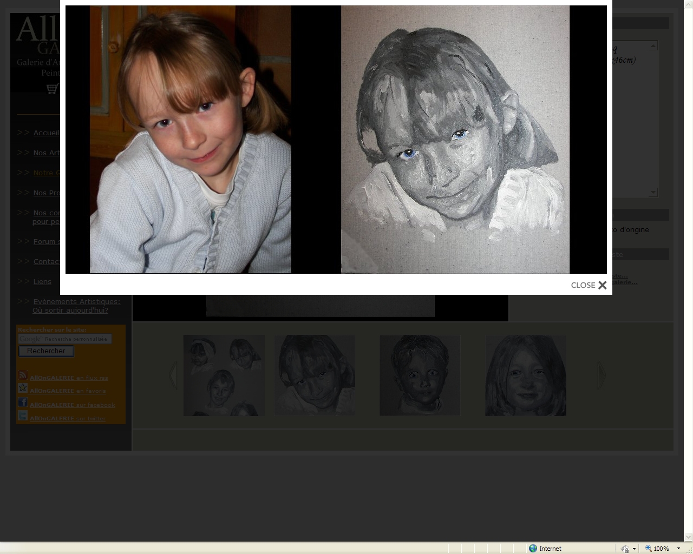Click the carousel left arrow

[x=173, y=375]
